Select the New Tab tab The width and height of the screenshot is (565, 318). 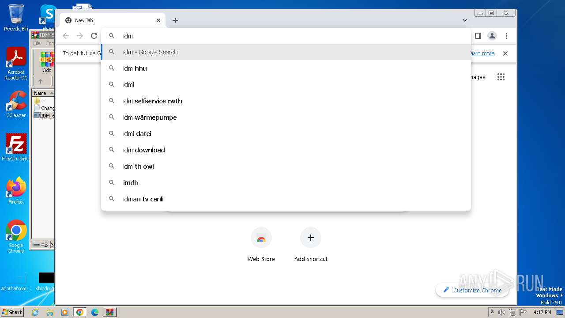click(x=113, y=20)
